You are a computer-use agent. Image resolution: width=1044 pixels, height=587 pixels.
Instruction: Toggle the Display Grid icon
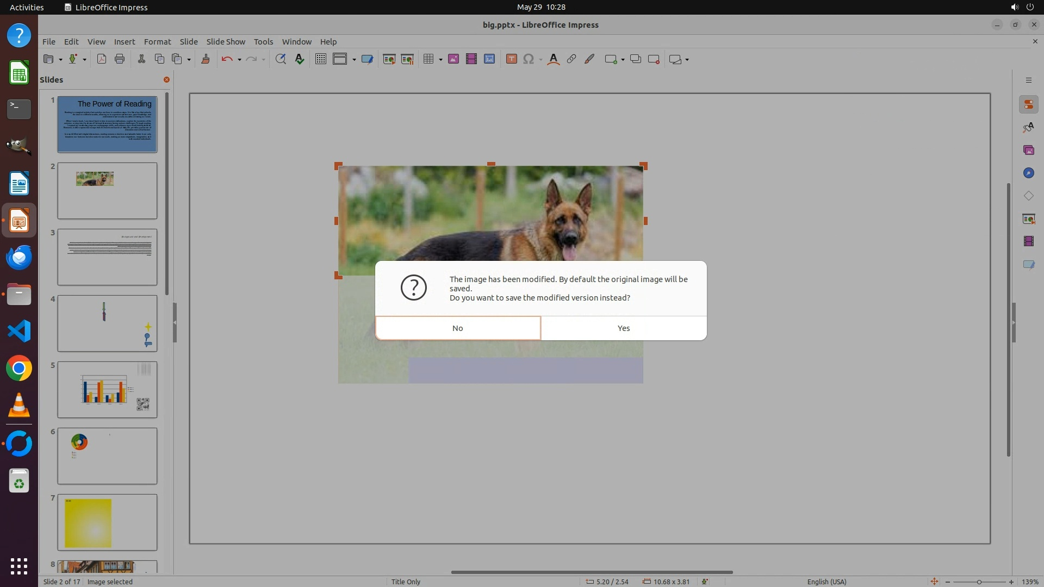pyautogui.click(x=321, y=59)
